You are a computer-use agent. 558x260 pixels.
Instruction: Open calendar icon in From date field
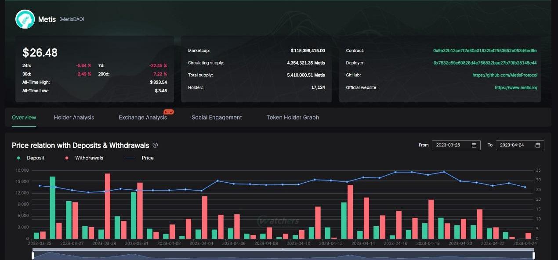point(474,145)
